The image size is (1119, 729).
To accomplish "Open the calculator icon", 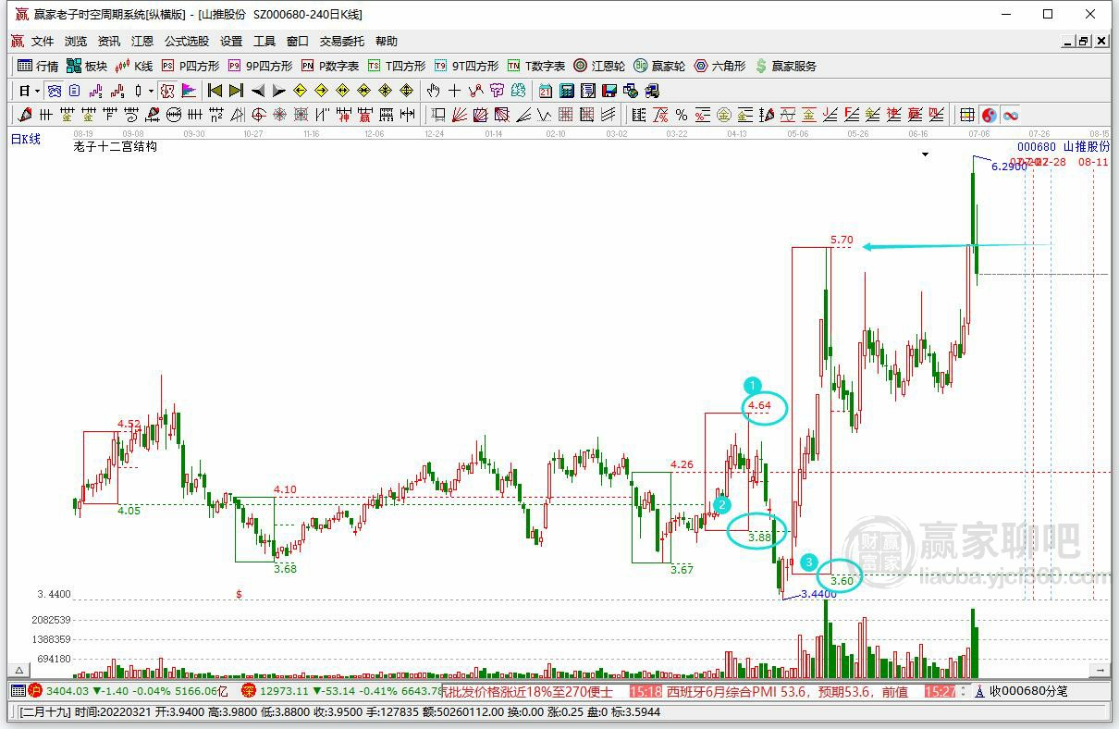I will tap(567, 91).
